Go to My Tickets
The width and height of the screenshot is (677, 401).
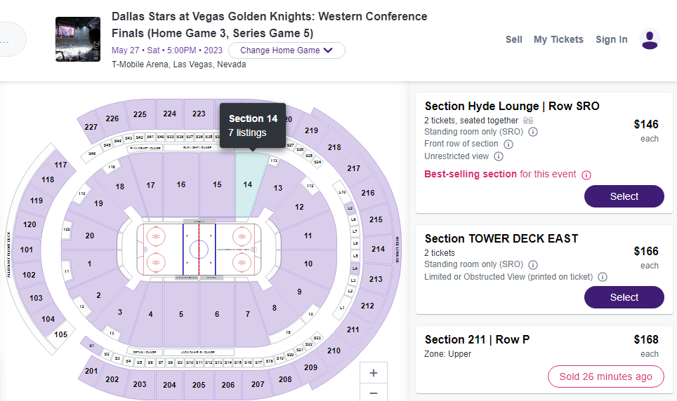pos(558,39)
